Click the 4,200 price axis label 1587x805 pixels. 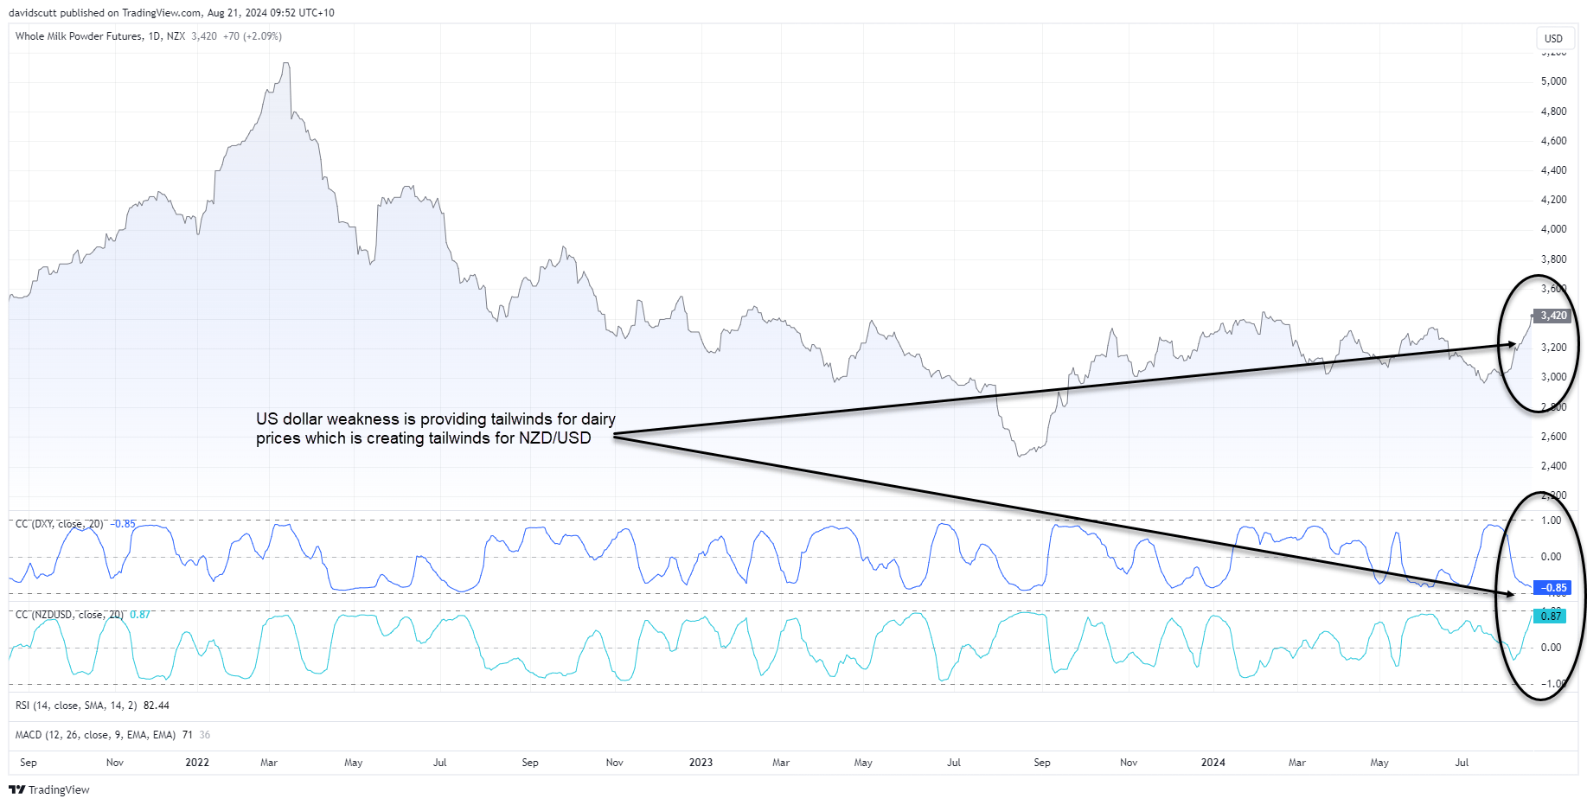pos(1553,200)
